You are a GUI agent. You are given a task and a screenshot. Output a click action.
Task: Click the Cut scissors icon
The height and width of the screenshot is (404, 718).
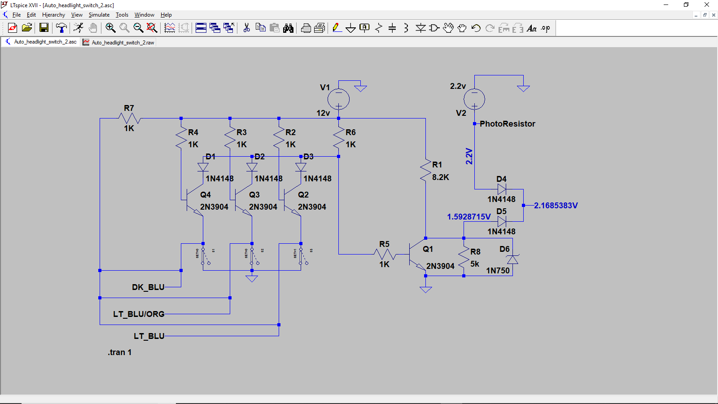point(246,28)
